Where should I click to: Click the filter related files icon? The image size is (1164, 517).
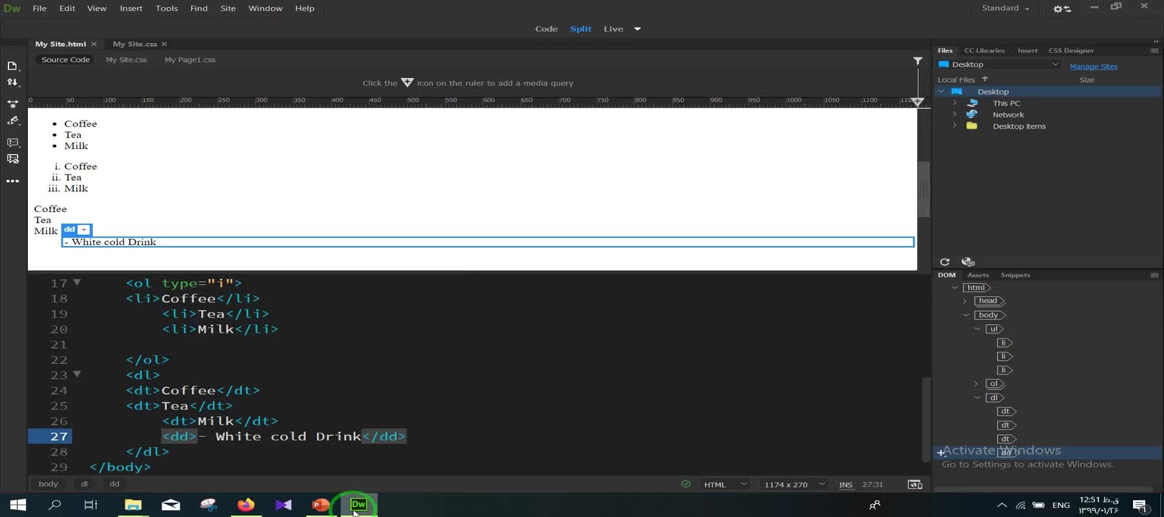(918, 61)
